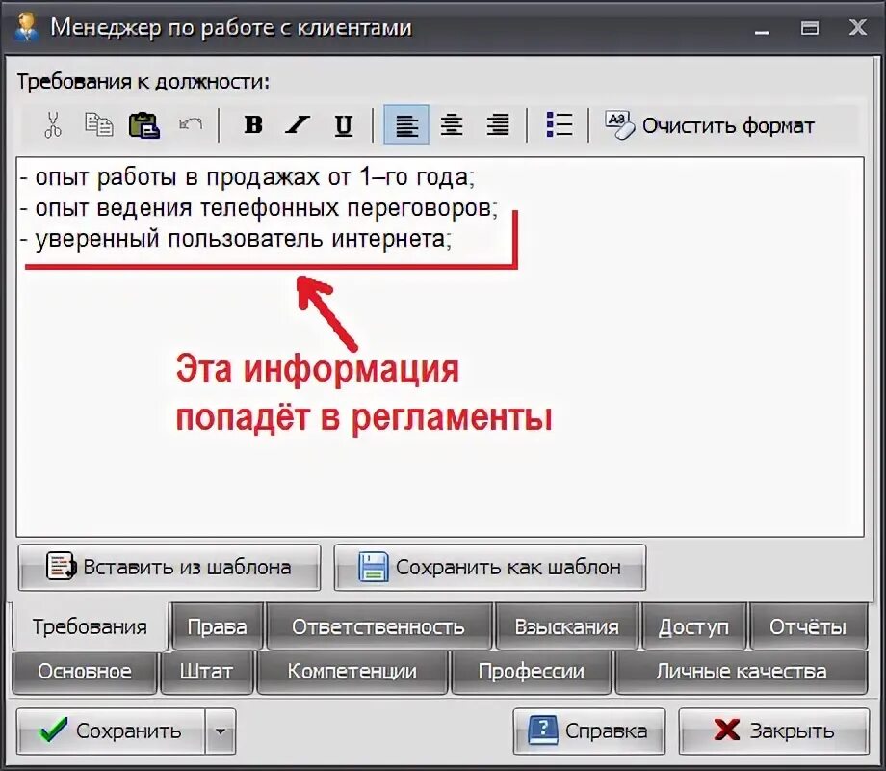Maximize the window
The image size is (886, 771).
click(810, 27)
